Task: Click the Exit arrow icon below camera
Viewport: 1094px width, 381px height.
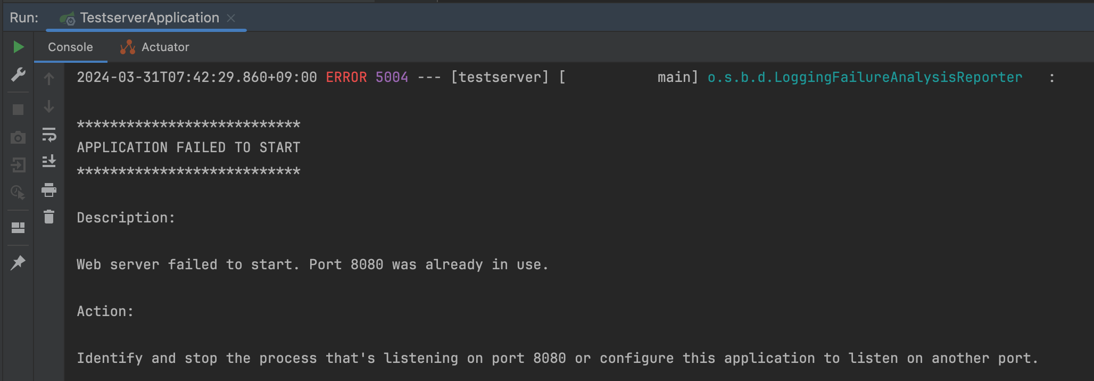Action: [18, 165]
